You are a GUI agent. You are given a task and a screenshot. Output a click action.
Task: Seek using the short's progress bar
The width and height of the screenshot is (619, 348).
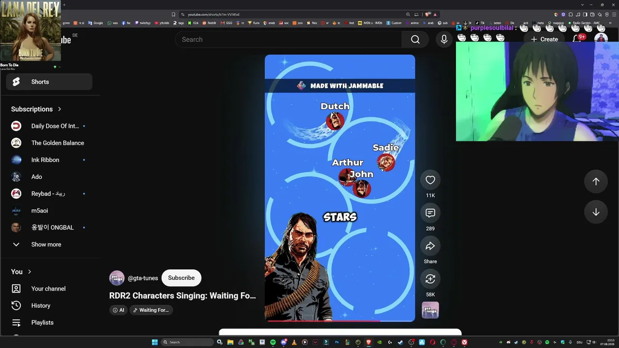(340, 320)
